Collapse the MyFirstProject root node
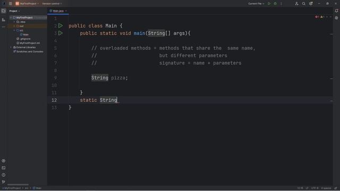 click(x=11, y=18)
